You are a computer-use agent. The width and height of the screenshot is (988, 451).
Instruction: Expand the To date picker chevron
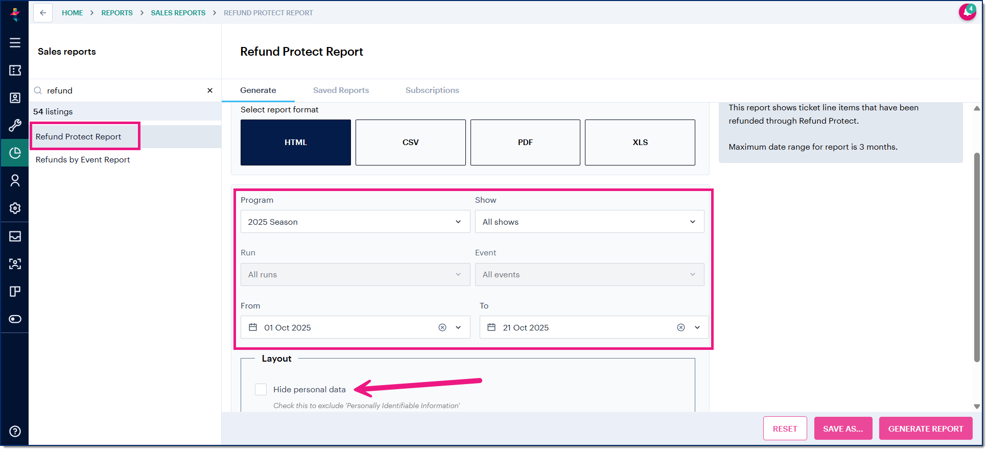tap(697, 327)
